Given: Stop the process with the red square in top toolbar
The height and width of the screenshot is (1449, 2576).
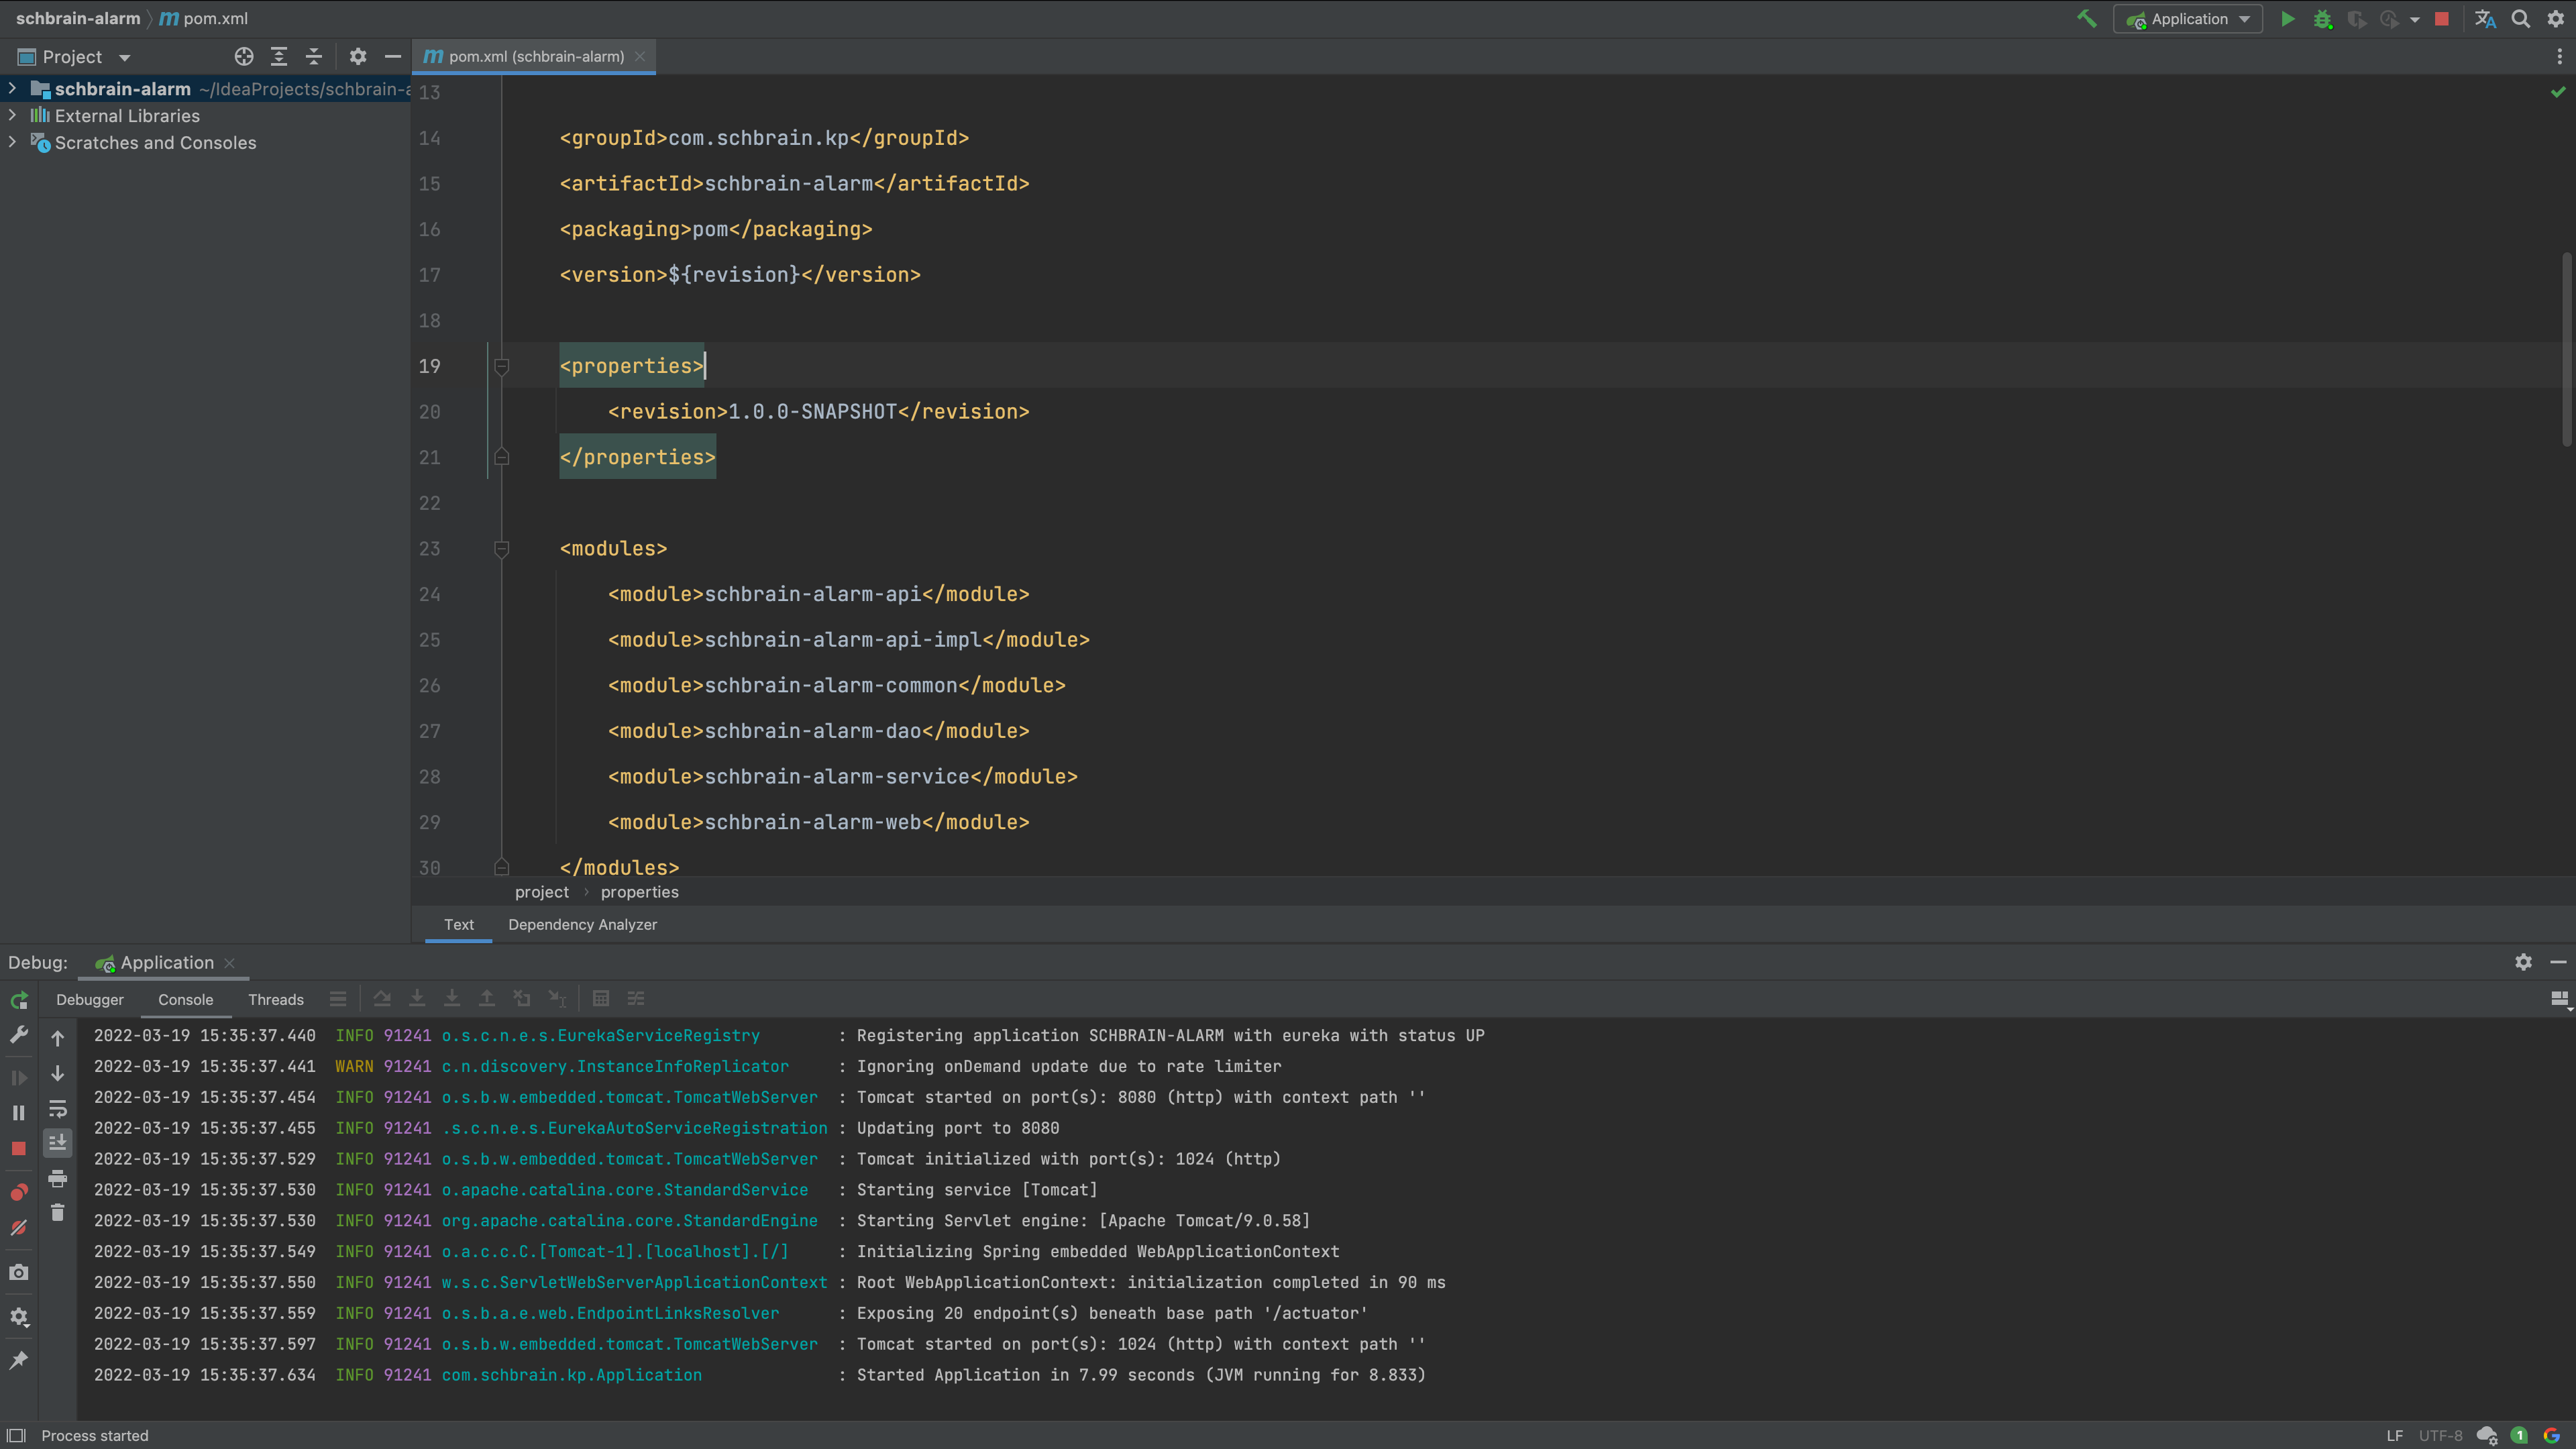Looking at the screenshot, I should [2441, 19].
